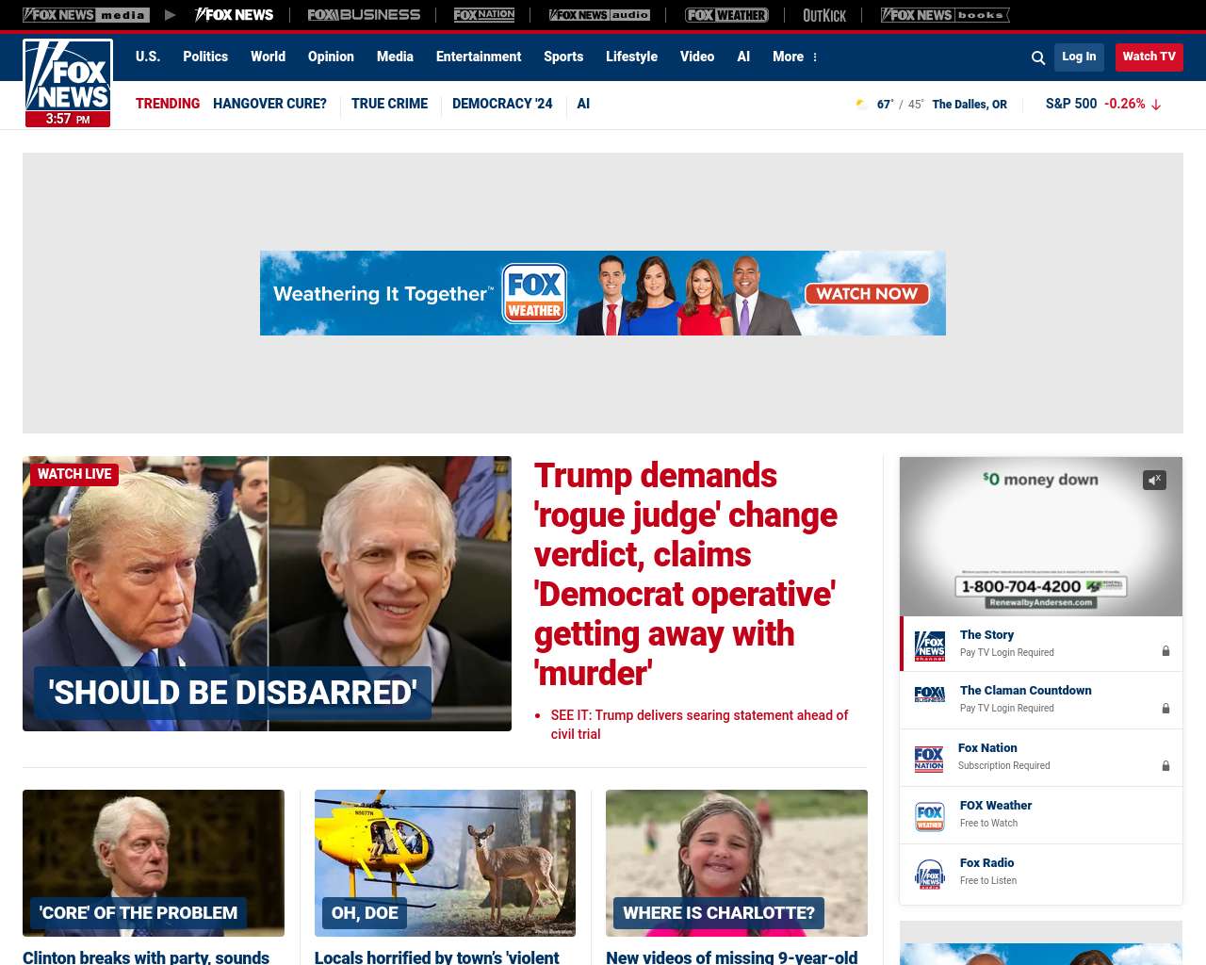Image resolution: width=1206 pixels, height=965 pixels.
Task: Open the Trump 'rogue judge' headline
Action: point(685,574)
